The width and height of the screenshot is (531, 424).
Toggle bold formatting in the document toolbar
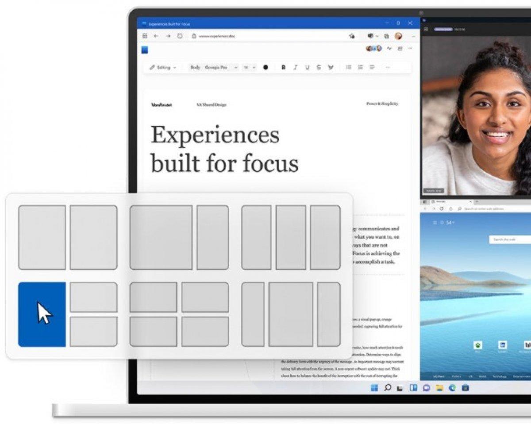tap(284, 68)
